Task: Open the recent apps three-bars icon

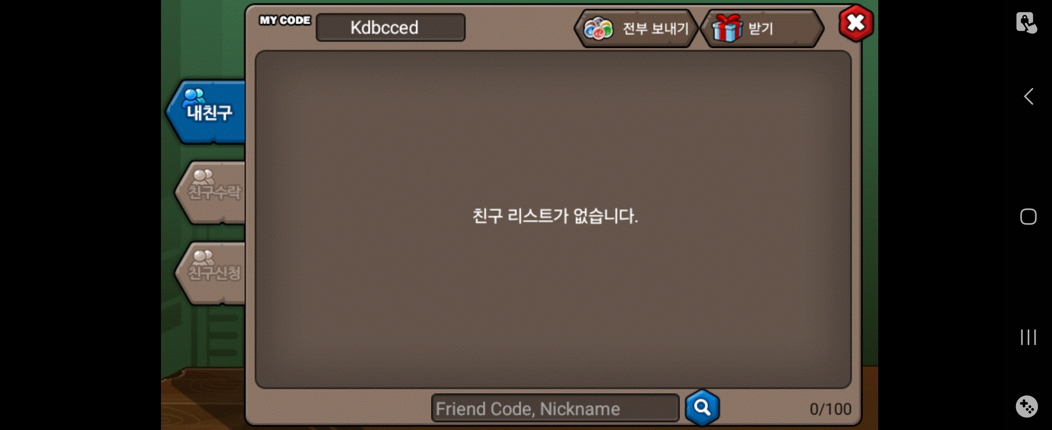Action: [1028, 337]
